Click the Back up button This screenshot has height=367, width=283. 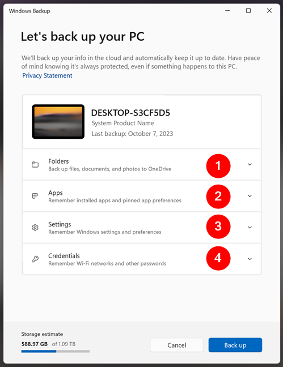[x=235, y=345]
